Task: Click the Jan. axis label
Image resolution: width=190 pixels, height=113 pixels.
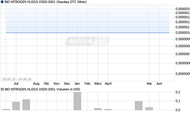Action: (x=78, y=83)
